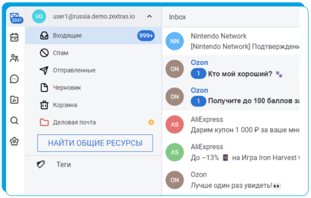Click the paper plane icon beside Отправленные
The height and width of the screenshot is (198, 311).
coord(44,70)
